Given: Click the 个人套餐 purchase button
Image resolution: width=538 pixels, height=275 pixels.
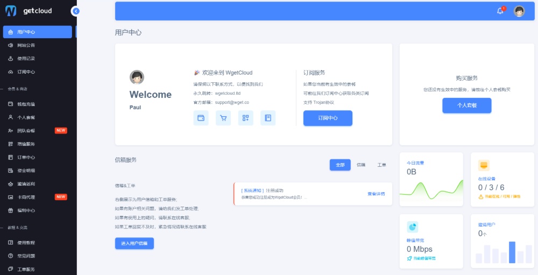Looking at the screenshot, I should [466, 105].
